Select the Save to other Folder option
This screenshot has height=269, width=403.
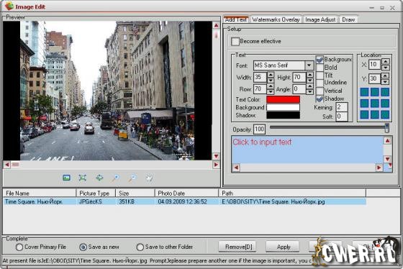(140, 247)
